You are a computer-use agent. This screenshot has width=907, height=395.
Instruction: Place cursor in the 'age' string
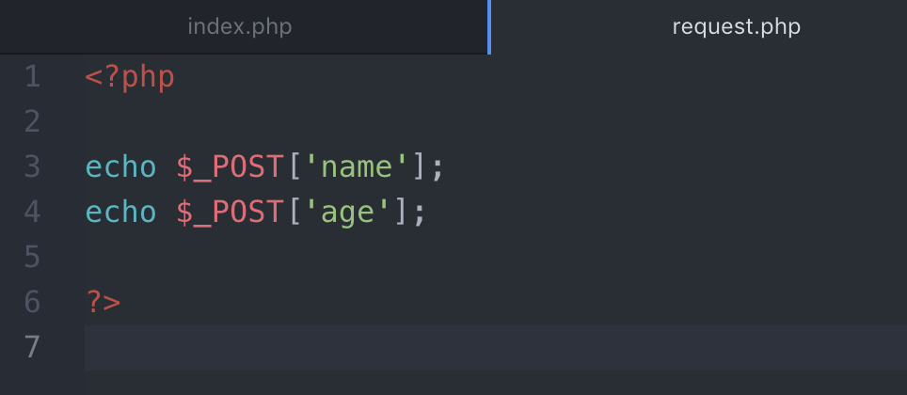tap(347, 213)
